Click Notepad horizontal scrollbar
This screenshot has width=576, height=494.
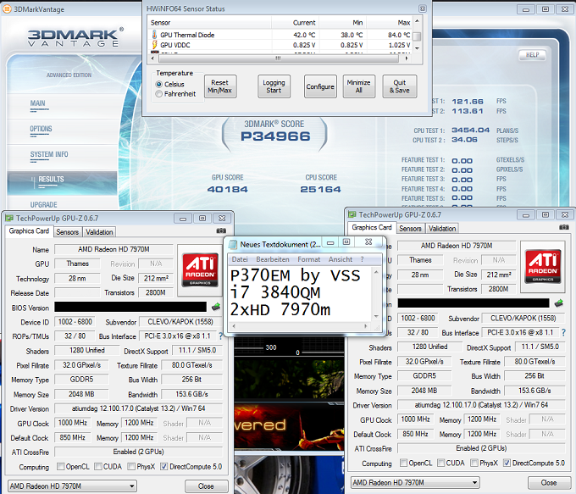click(300, 325)
